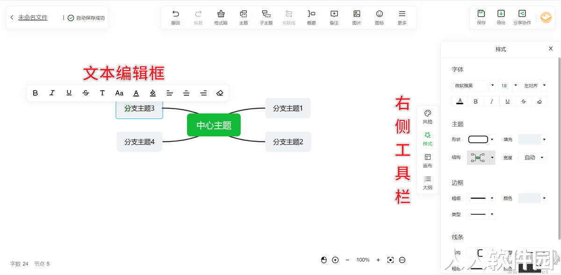Click the orange user avatar

click(546, 17)
